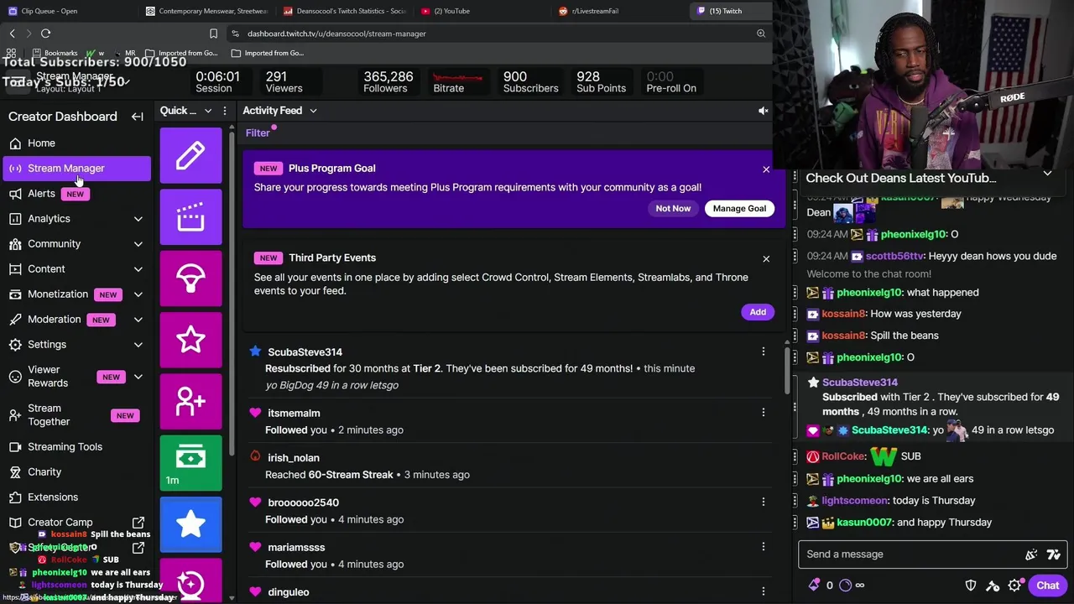Dismiss the Plus Program Goal banner

[x=766, y=169]
